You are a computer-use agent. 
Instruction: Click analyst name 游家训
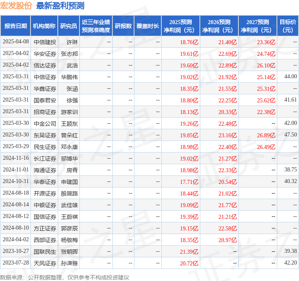point(69,112)
